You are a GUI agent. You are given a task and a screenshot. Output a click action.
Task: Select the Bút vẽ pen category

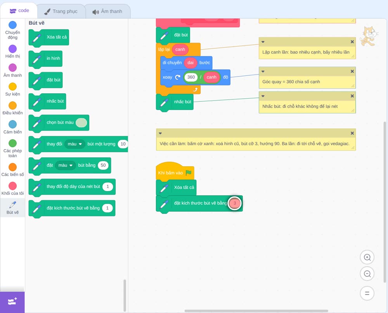12,208
